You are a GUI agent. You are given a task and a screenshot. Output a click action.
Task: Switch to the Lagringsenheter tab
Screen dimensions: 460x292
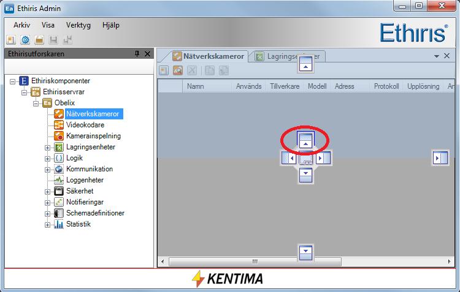point(288,56)
